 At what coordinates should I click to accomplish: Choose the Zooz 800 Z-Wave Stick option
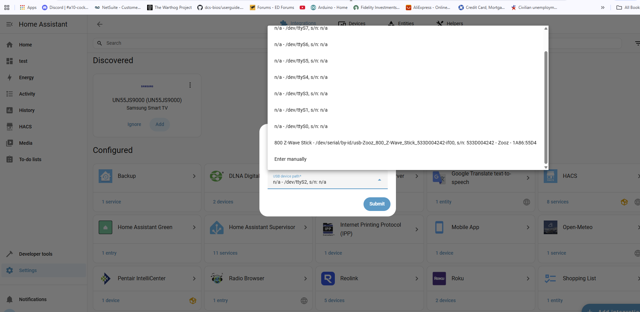(x=406, y=143)
